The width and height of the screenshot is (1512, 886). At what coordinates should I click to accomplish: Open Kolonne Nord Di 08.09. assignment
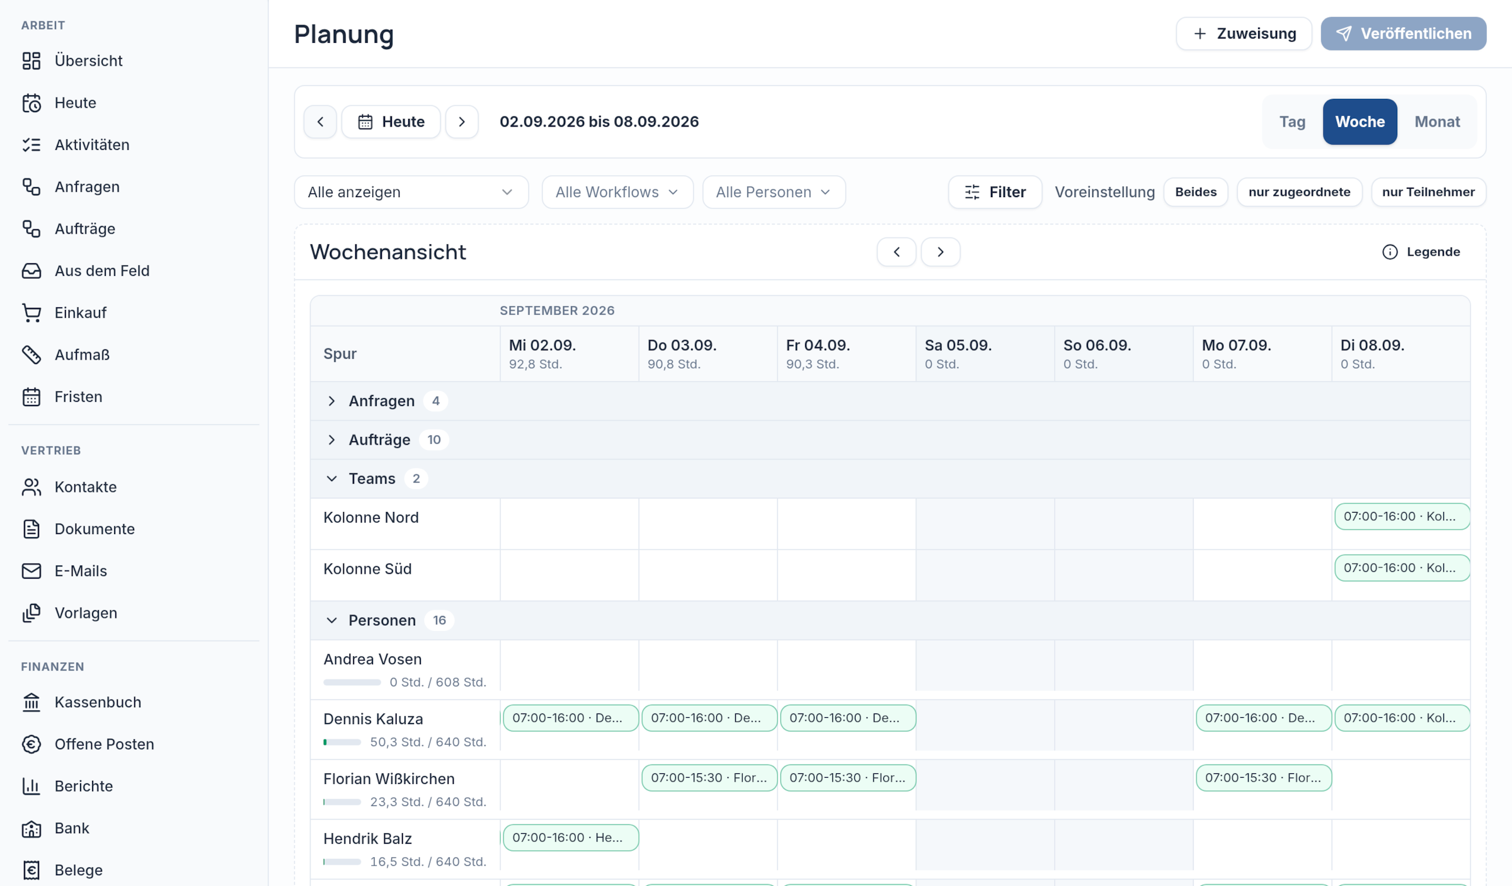1402,516
